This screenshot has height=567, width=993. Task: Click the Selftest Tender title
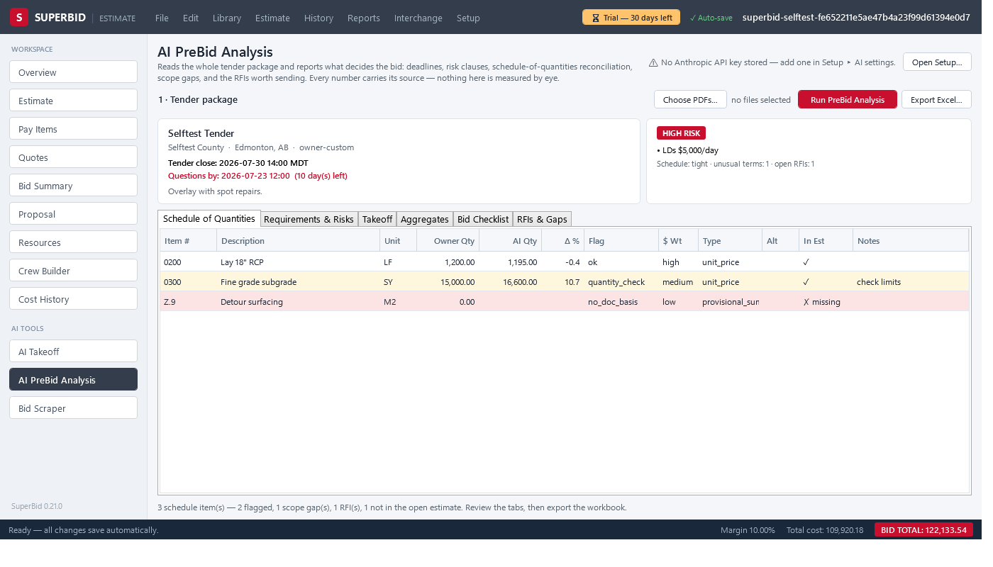pos(201,133)
